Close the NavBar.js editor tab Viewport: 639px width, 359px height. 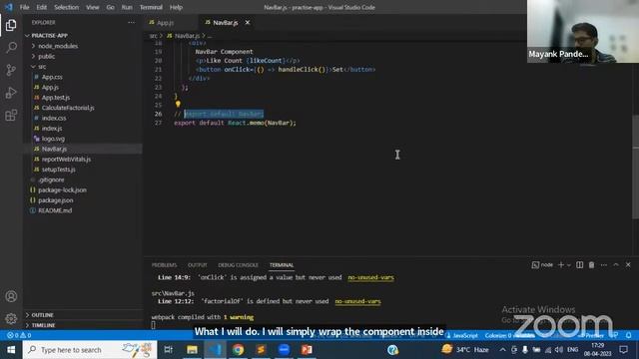coord(248,22)
